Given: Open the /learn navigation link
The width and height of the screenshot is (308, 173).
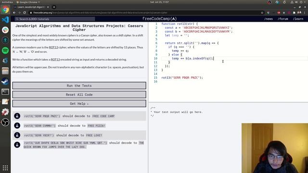Looking at the screenshot, I should point(298,19).
